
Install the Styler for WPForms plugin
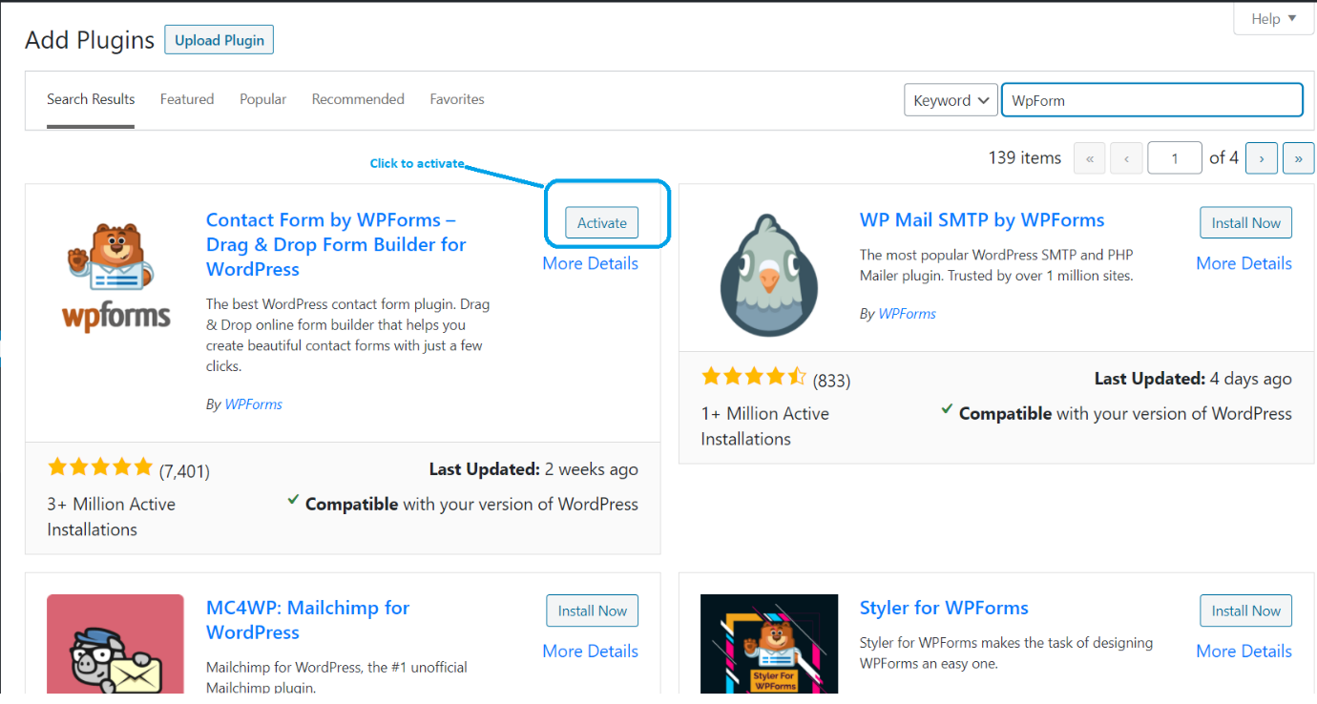point(1246,611)
